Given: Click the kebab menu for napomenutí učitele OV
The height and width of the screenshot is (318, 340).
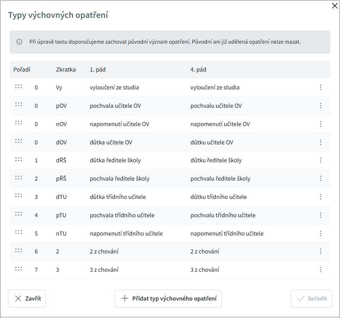Looking at the screenshot, I should tap(320, 124).
